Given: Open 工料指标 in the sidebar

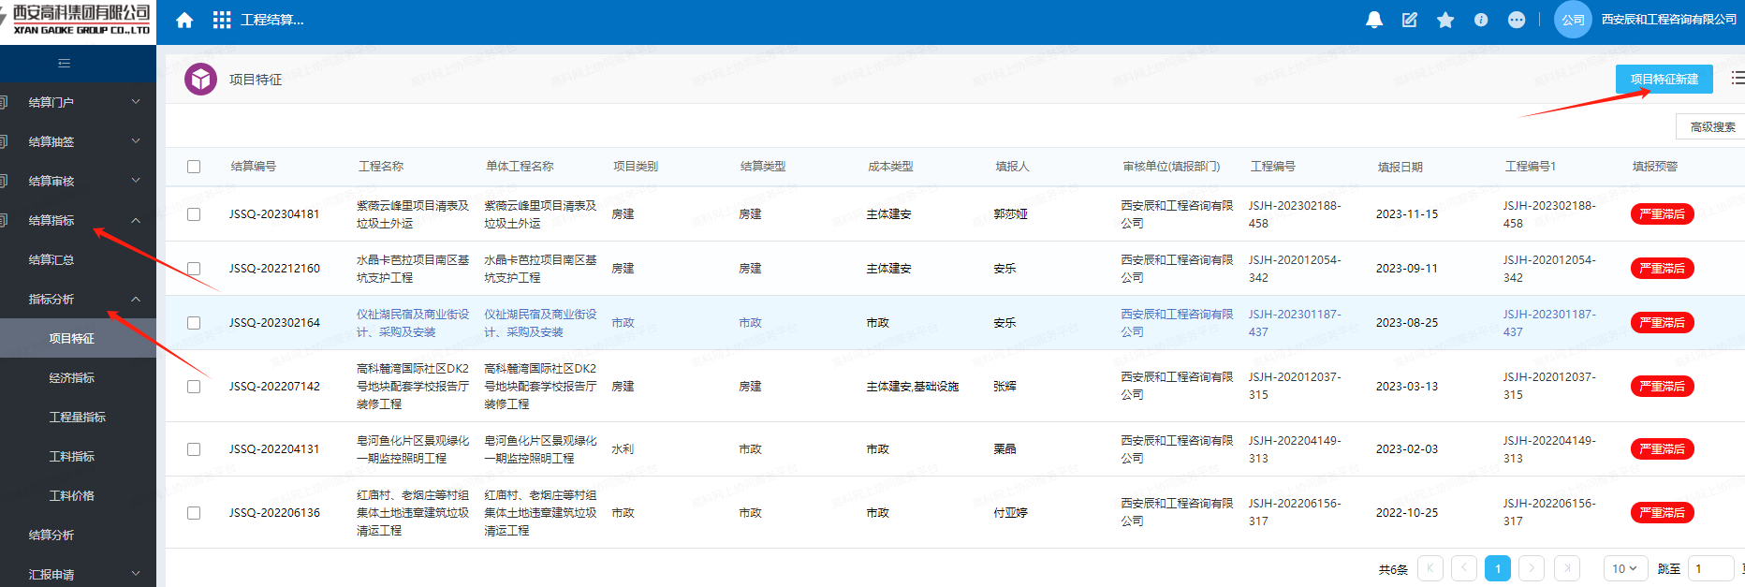Looking at the screenshot, I should (72, 456).
